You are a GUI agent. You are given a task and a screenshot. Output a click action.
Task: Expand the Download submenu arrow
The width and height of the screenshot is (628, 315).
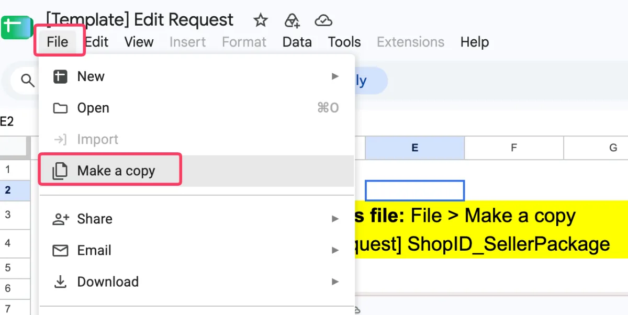tap(335, 282)
